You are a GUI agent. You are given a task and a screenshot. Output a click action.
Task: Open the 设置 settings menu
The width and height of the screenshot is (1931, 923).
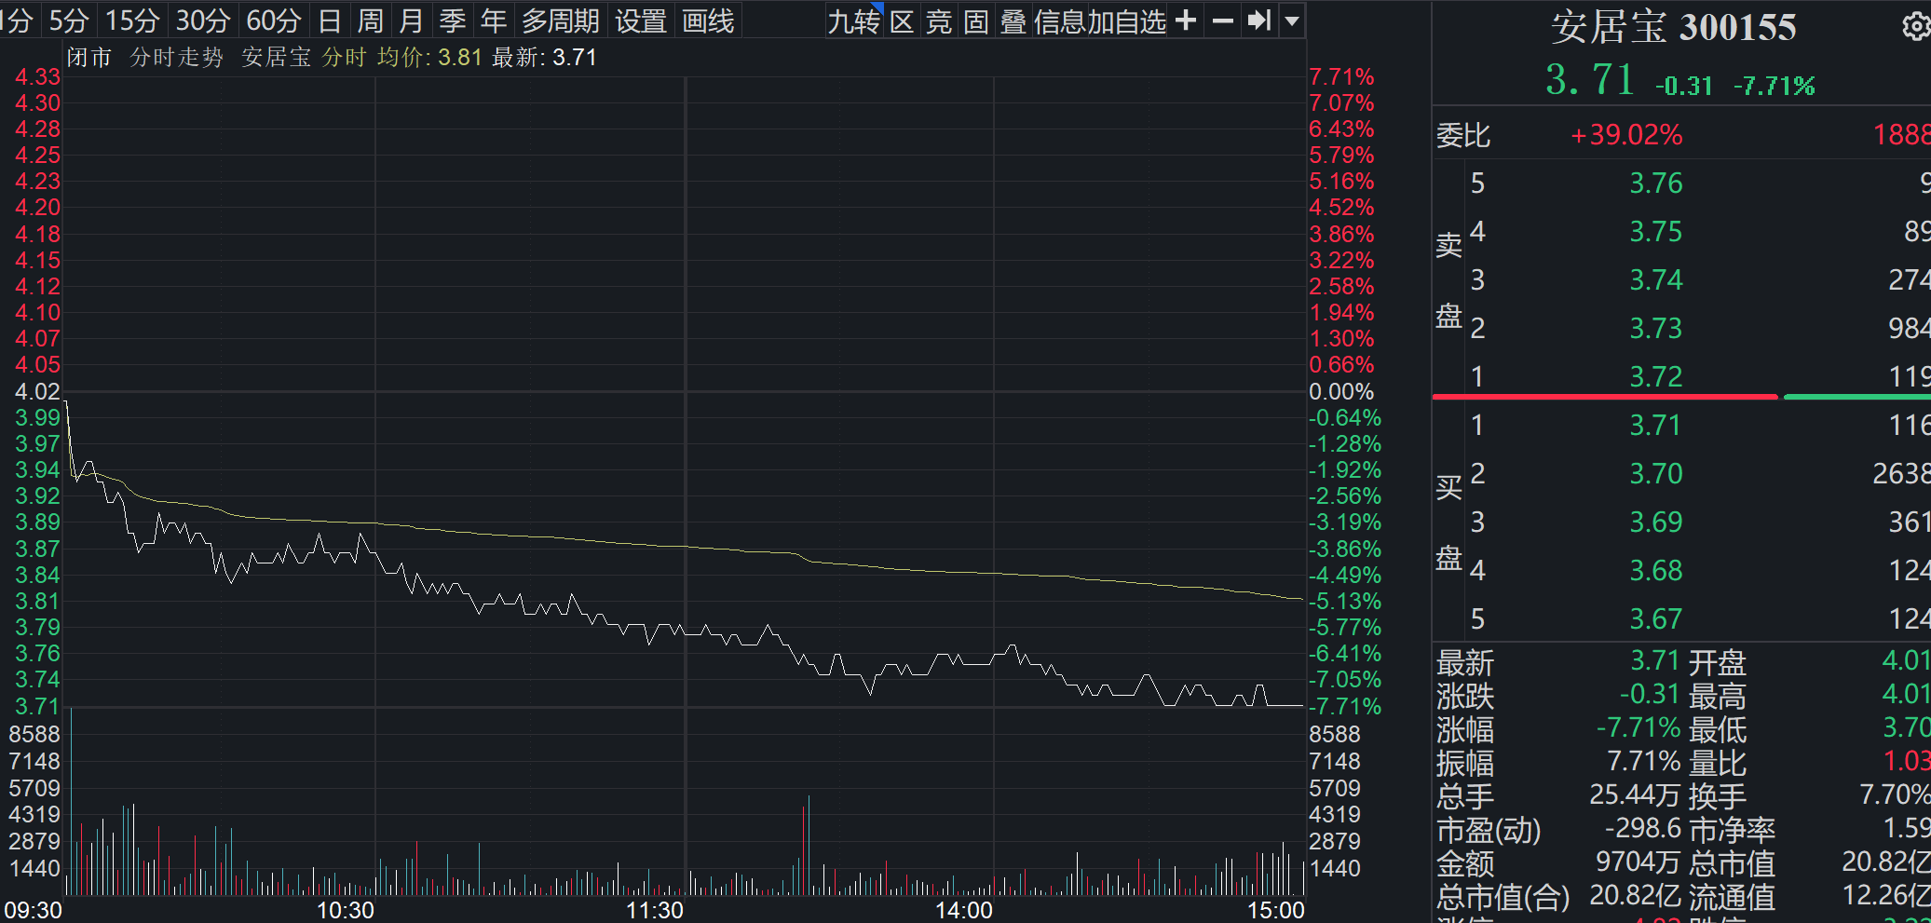point(641,20)
